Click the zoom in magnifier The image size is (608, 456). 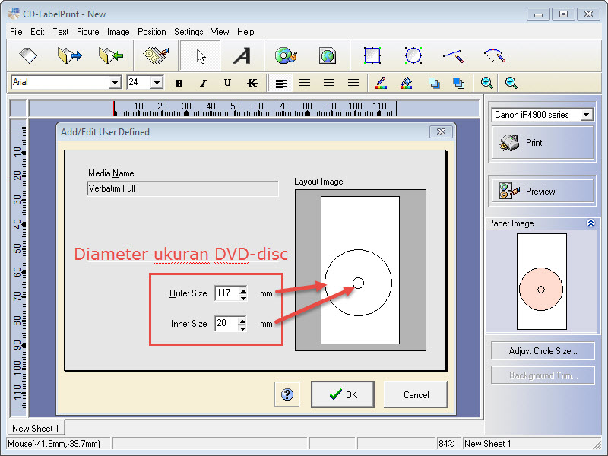[486, 83]
